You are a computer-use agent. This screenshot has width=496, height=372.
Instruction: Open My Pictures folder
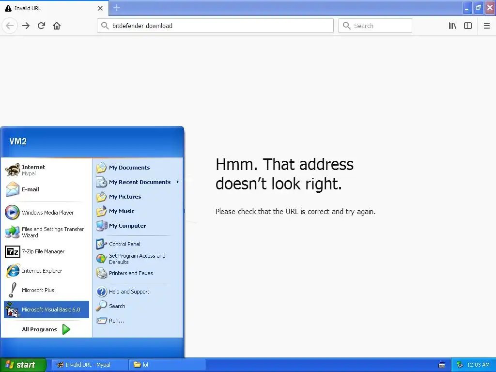pos(138,197)
